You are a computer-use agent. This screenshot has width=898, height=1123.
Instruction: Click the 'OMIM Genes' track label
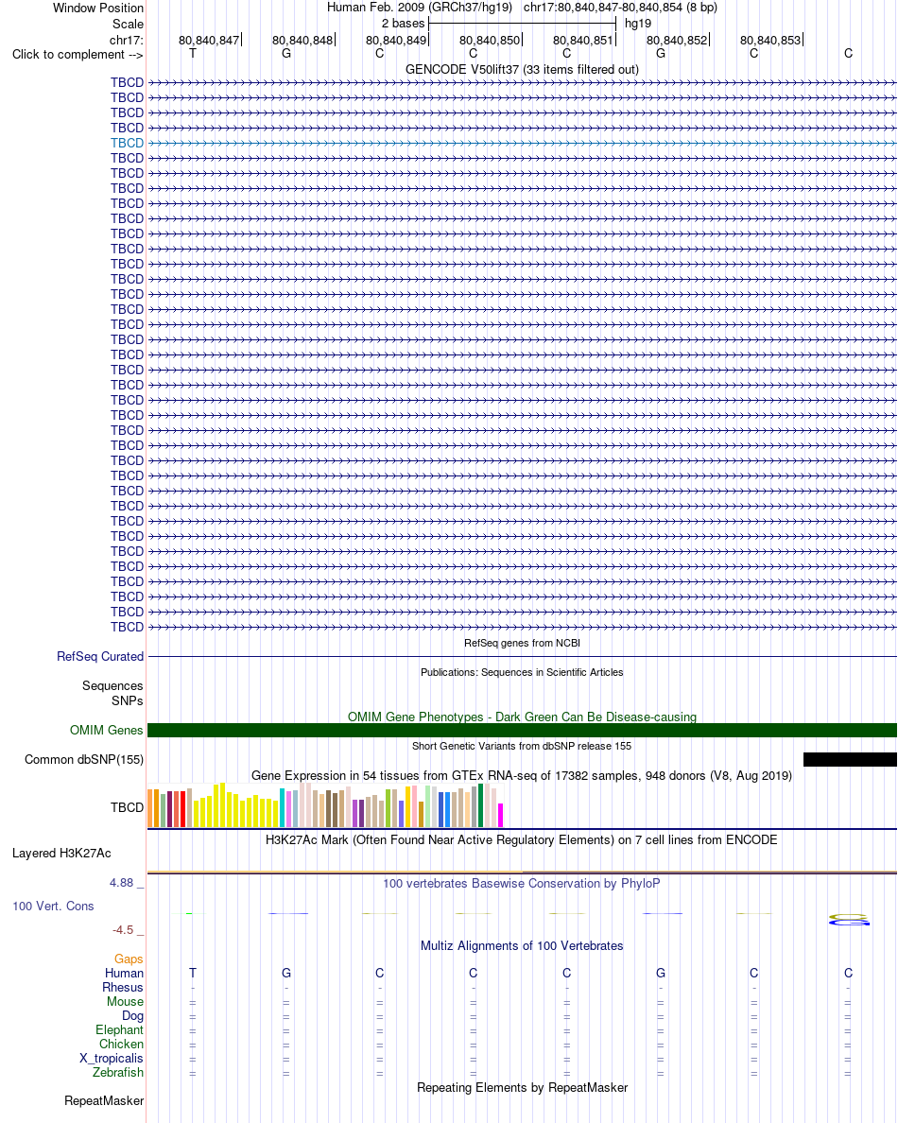coord(106,731)
